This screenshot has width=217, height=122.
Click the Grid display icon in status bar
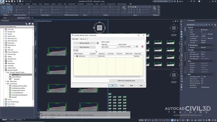point(145,120)
